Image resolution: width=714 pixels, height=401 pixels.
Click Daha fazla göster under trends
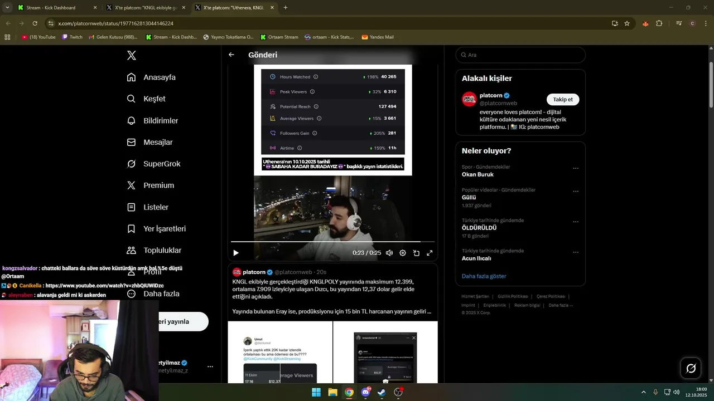[x=484, y=276]
